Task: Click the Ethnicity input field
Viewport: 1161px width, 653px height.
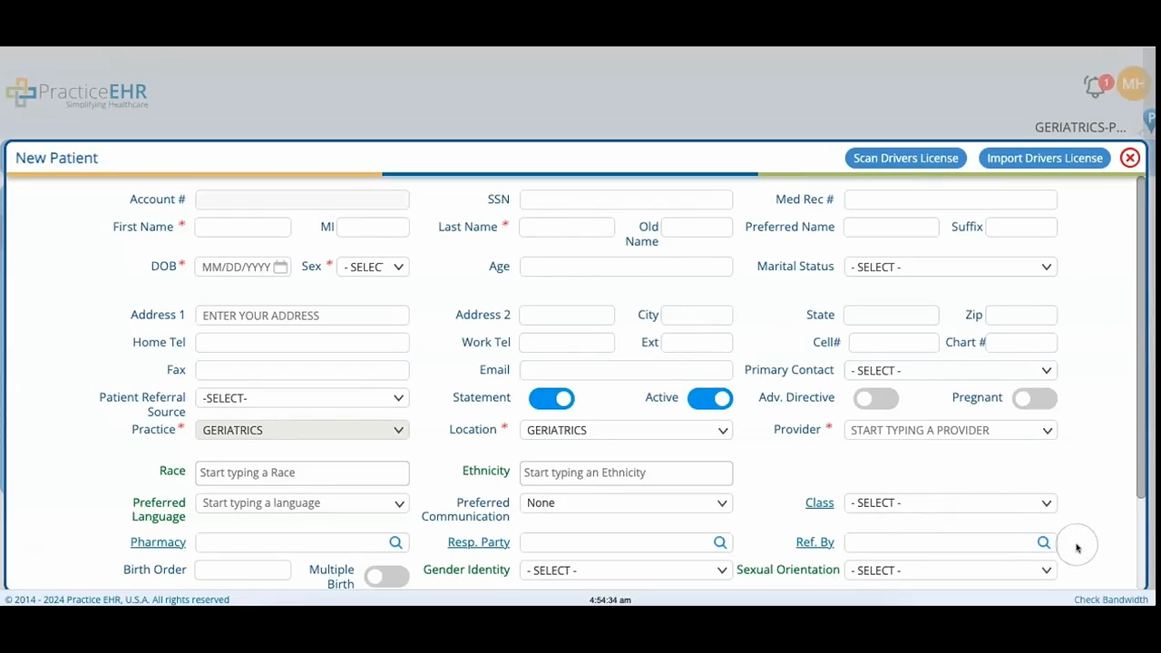Action: tap(626, 473)
